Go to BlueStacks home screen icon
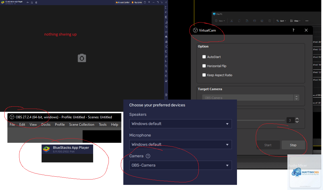This screenshot has height=190, width=323. point(32,3)
